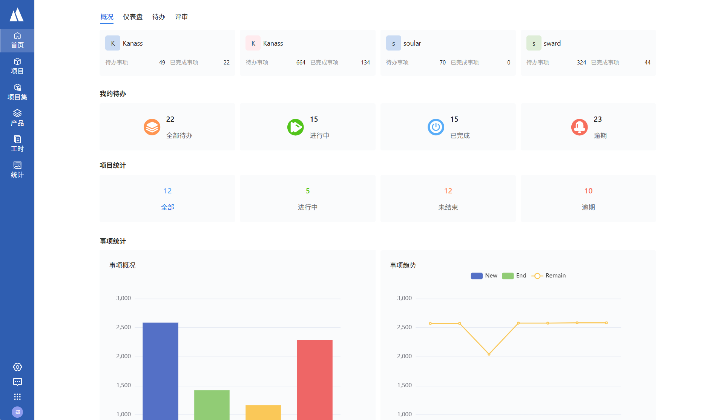Click the green 进行中 play icon
Viewport: 721px width, 420px height.
(296, 127)
